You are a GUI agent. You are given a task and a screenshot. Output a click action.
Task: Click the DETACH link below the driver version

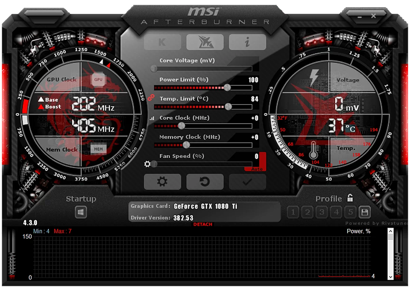coord(203,224)
